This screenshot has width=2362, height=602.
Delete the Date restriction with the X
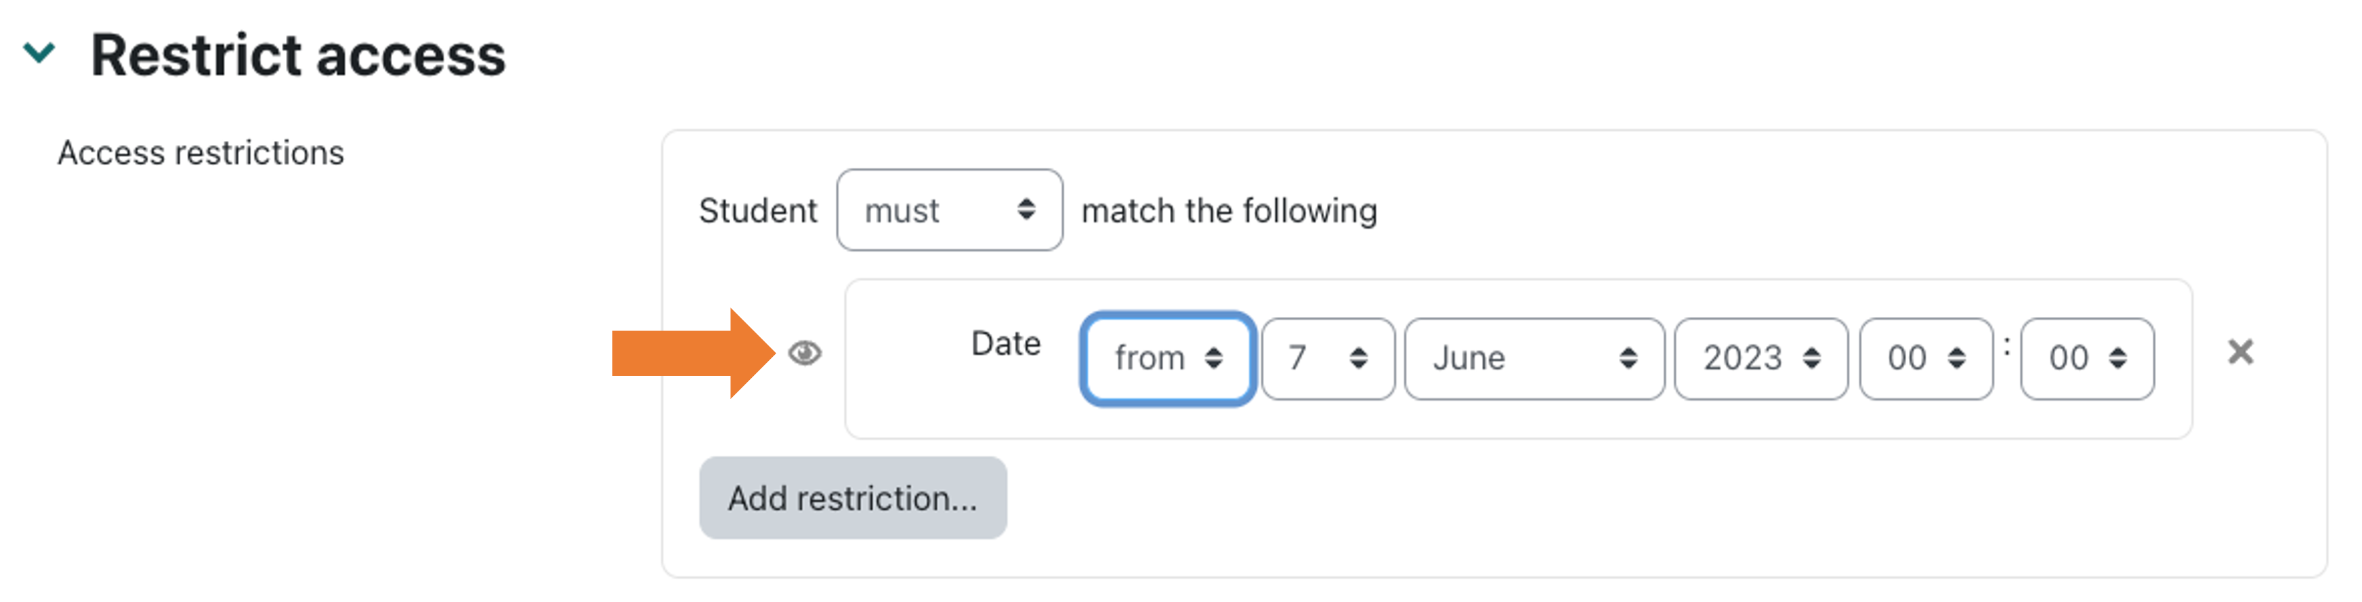pyautogui.click(x=2240, y=352)
